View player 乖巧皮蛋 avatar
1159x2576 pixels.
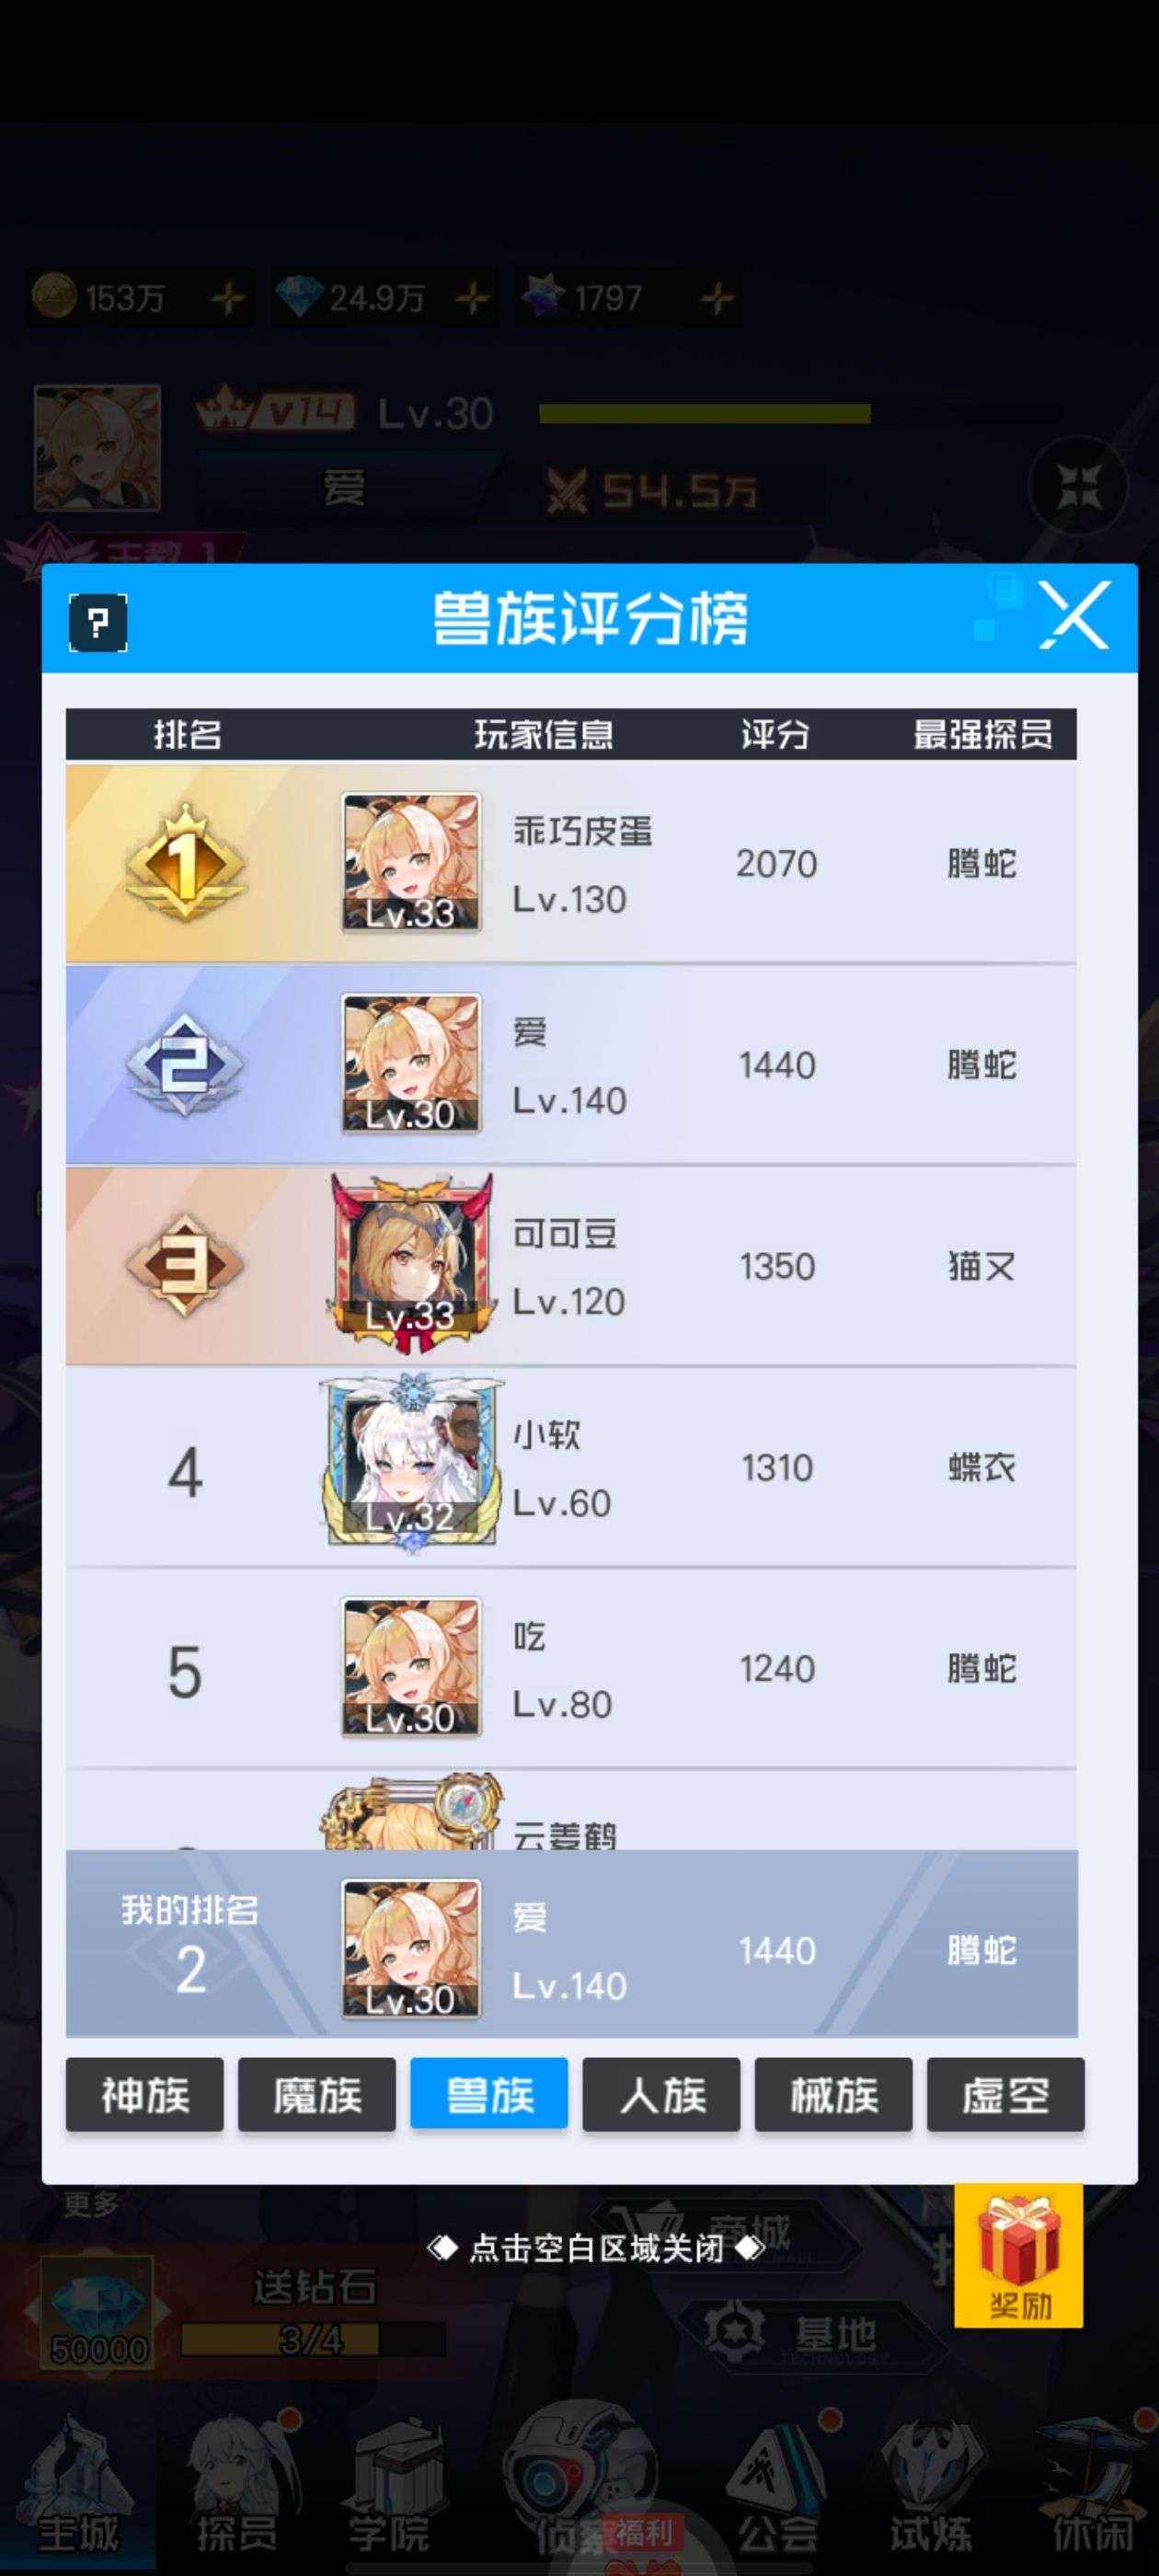coord(411,863)
